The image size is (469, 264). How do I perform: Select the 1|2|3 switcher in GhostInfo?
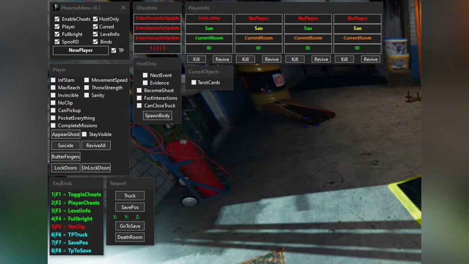click(157, 49)
